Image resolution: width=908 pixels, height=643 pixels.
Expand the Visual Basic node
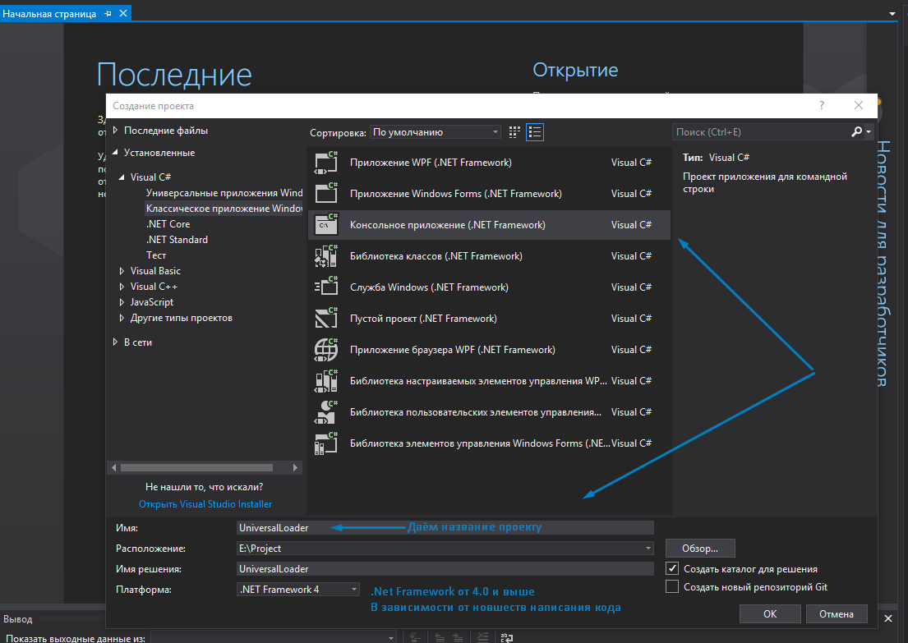122,271
